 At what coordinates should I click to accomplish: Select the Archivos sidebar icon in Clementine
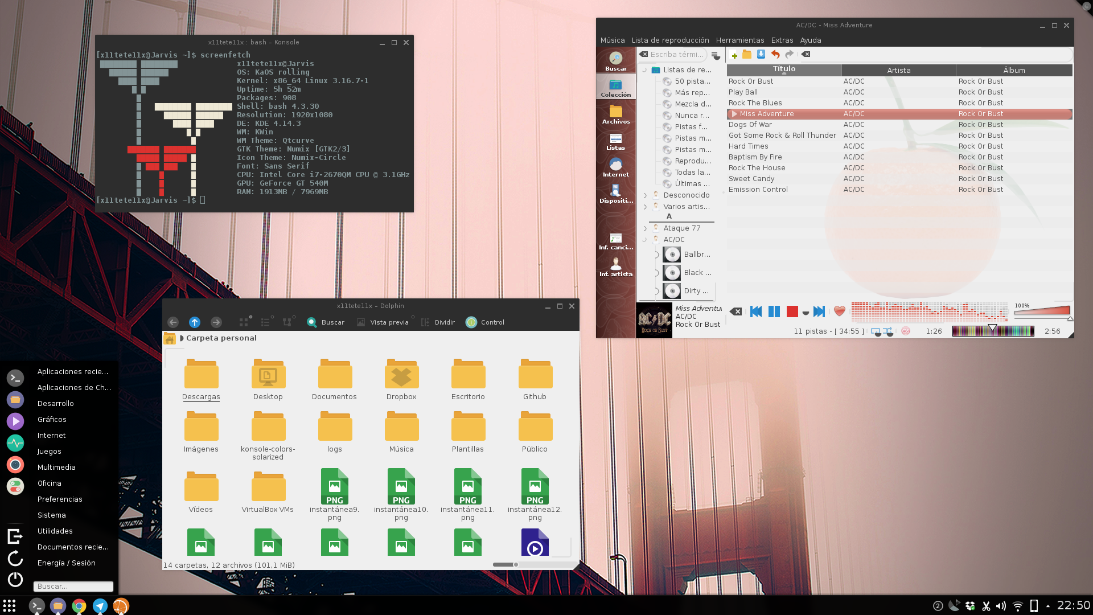click(616, 114)
